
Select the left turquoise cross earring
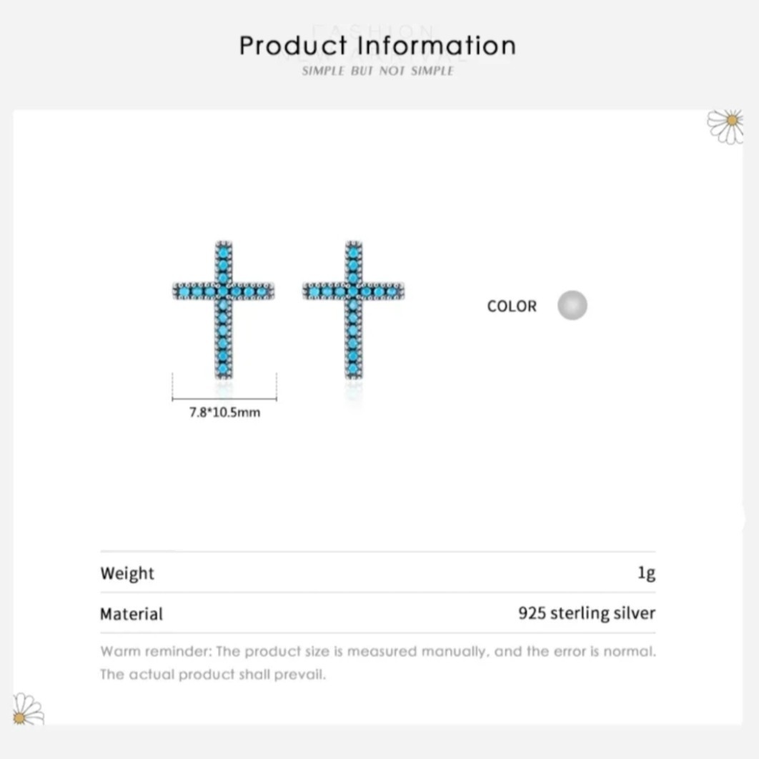coord(224,309)
